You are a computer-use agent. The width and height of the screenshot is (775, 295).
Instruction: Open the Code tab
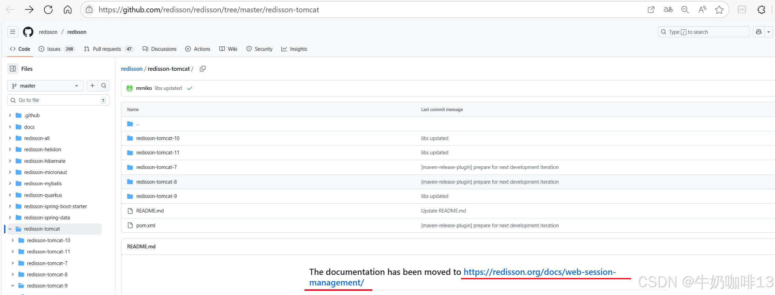tap(20, 49)
